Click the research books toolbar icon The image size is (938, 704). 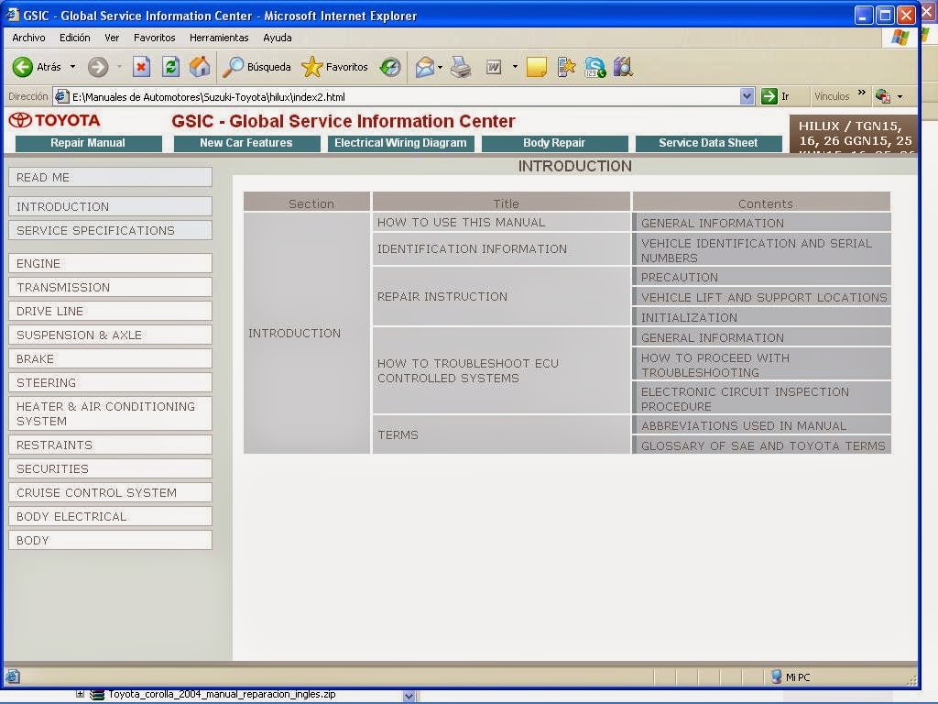click(623, 66)
